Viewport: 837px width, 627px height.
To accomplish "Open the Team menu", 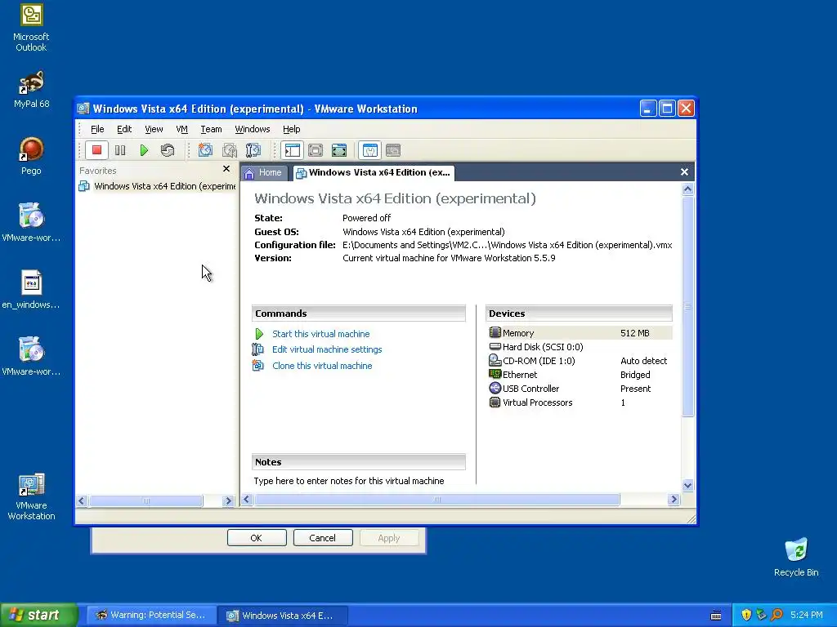I will click(x=211, y=129).
